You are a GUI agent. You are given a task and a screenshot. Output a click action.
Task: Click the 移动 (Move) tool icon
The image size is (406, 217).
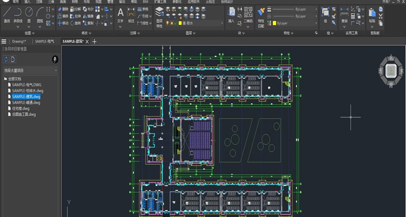(60, 23)
